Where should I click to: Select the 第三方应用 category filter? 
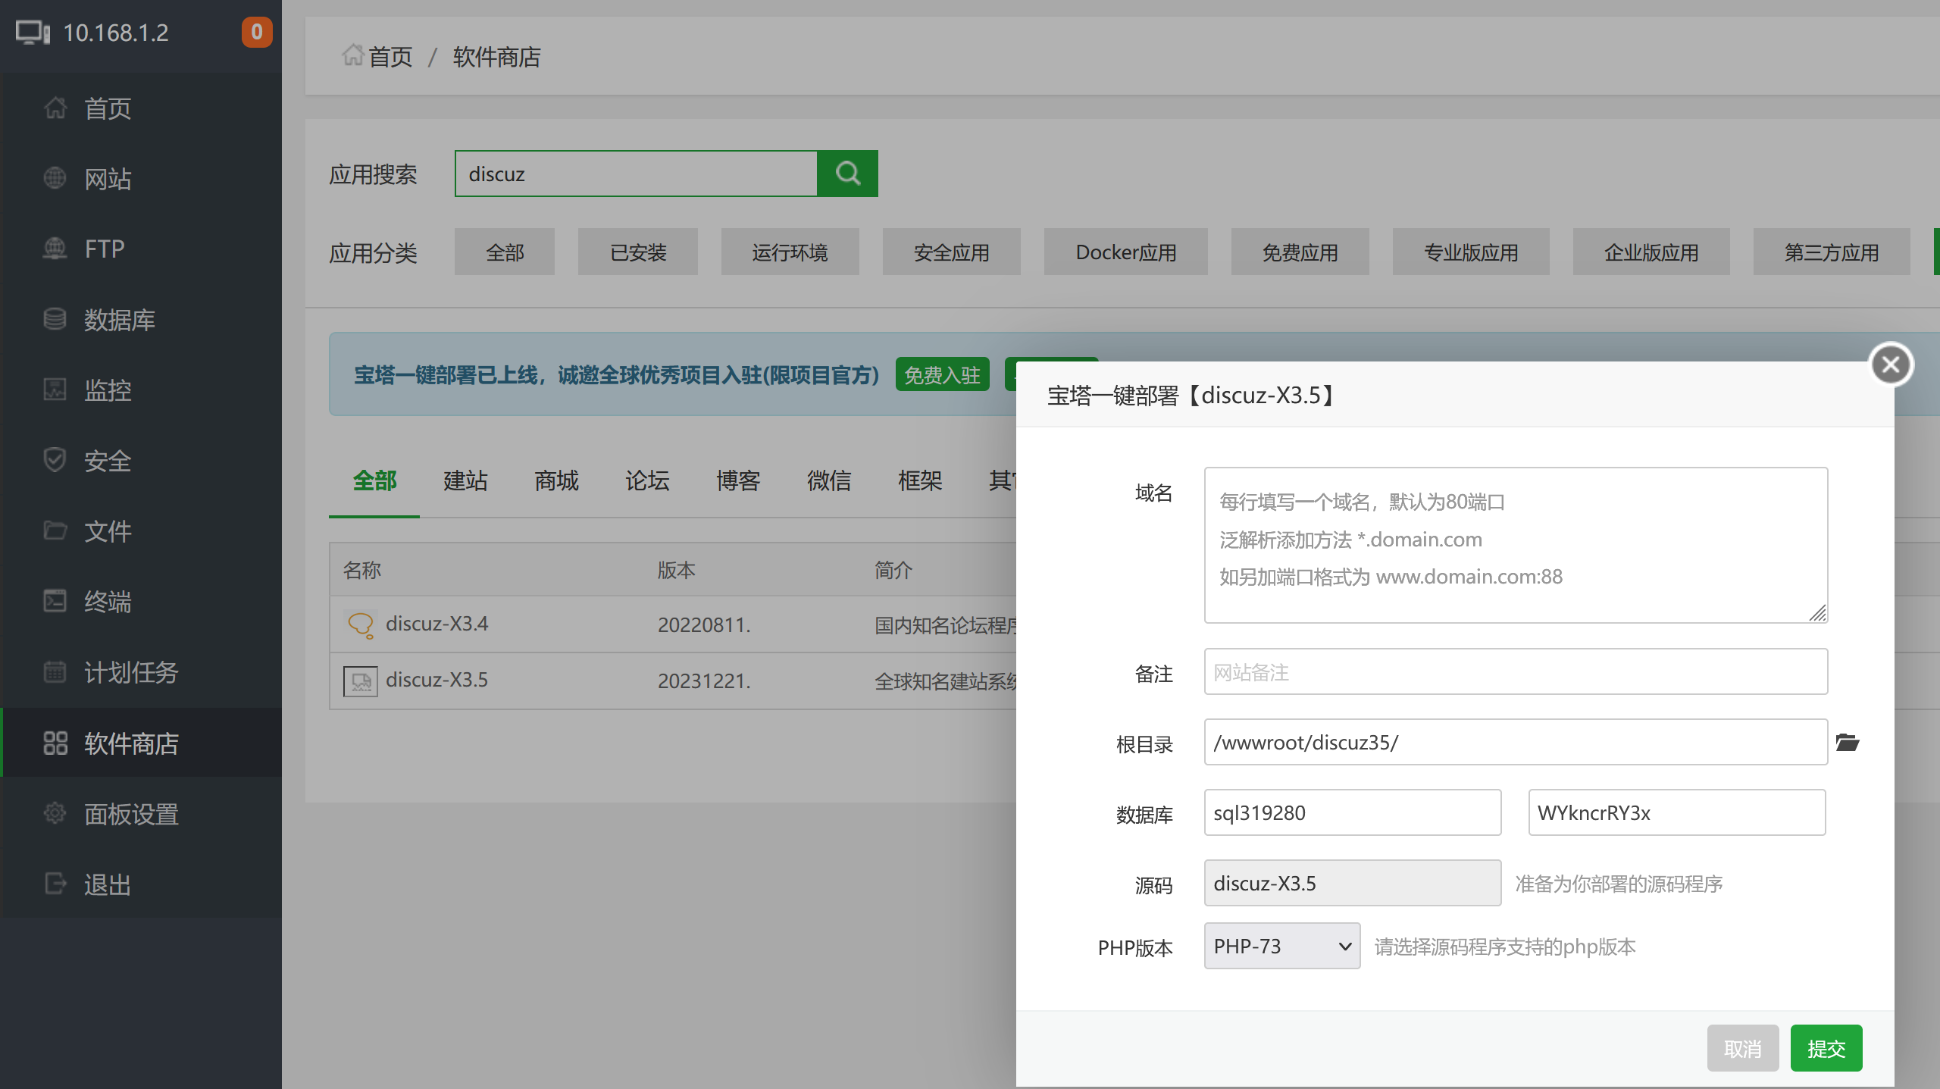point(1832,252)
